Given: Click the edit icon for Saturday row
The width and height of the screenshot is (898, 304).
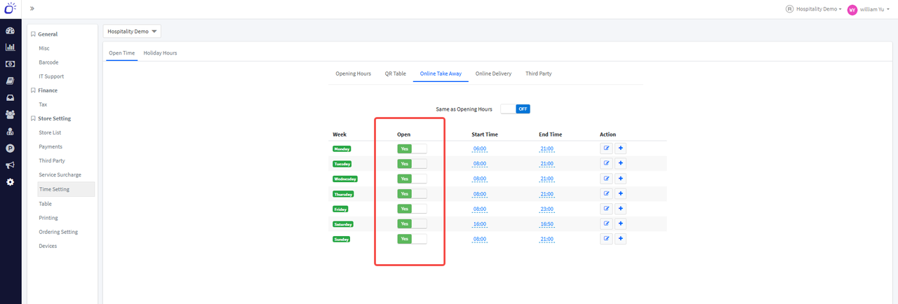Looking at the screenshot, I should click(x=606, y=224).
